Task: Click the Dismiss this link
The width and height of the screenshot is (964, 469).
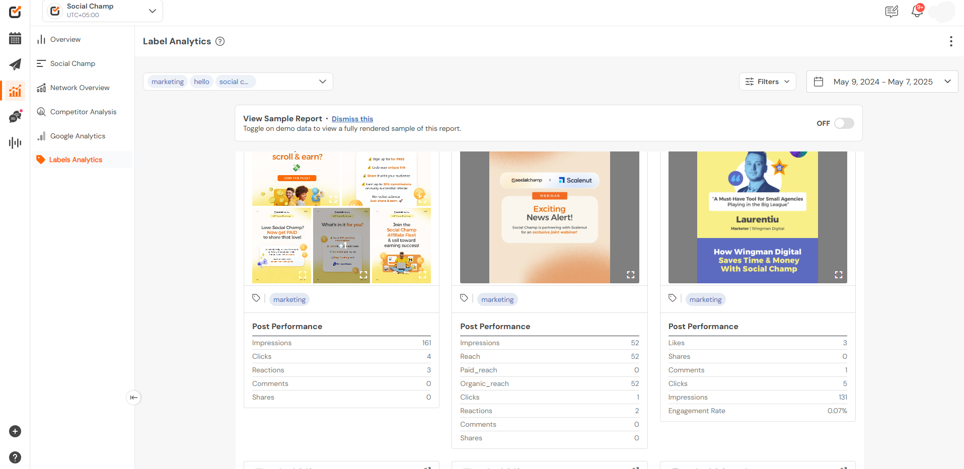Action: point(352,119)
